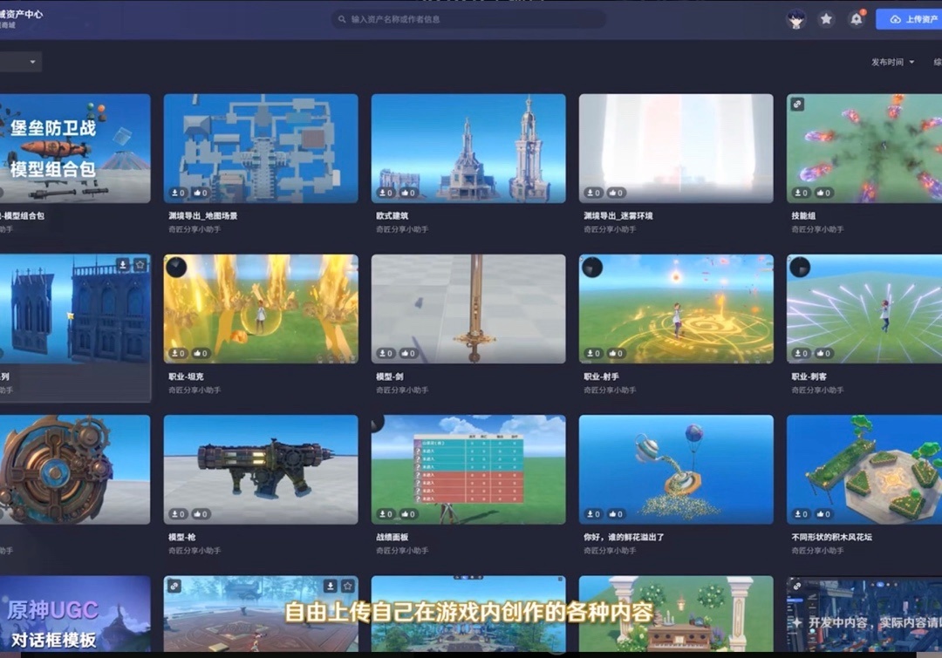
Task: Click like count on 渊境导出_地图场景 card
Action: coord(201,193)
